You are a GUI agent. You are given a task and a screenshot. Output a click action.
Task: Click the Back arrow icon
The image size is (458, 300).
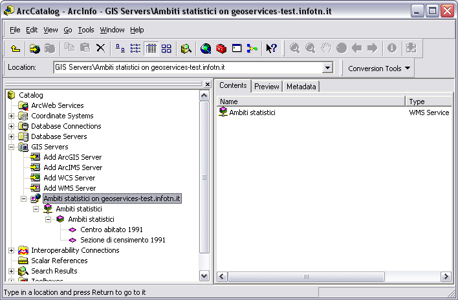tap(356, 48)
